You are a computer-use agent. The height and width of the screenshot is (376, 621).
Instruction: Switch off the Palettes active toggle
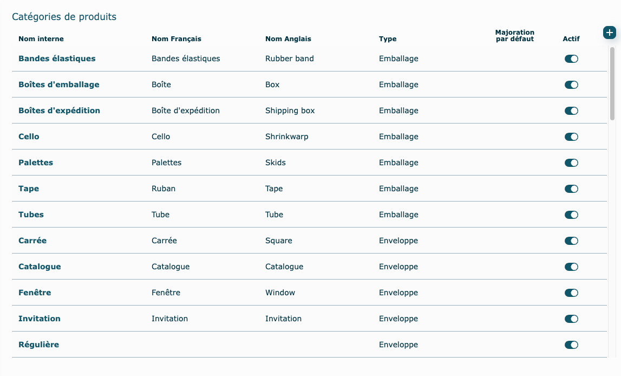click(x=571, y=163)
